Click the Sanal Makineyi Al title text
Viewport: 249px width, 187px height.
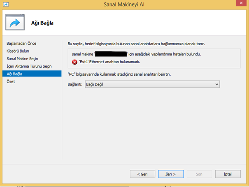click(x=124, y=5)
